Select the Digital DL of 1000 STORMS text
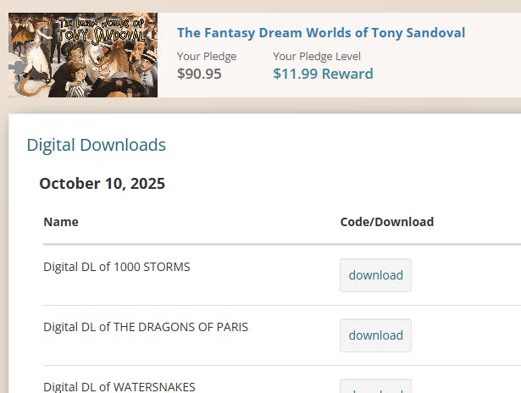The image size is (521, 393). pyautogui.click(x=116, y=267)
